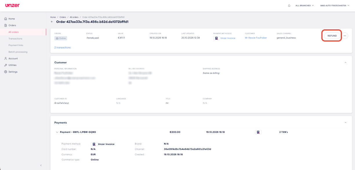
Task: Click the Partially paid status
Action: [93, 38]
